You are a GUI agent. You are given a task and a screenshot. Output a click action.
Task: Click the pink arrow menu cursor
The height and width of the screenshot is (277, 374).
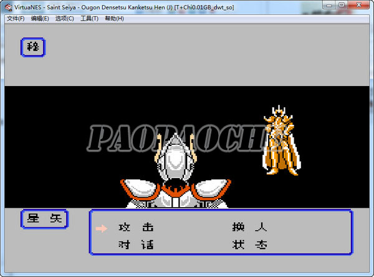pyautogui.click(x=102, y=228)
